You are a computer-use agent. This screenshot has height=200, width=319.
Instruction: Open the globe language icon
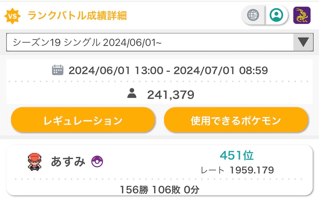253,14
